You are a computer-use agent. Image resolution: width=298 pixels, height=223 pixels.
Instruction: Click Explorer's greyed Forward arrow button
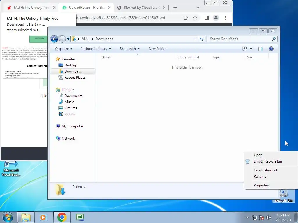coord(62,39)
